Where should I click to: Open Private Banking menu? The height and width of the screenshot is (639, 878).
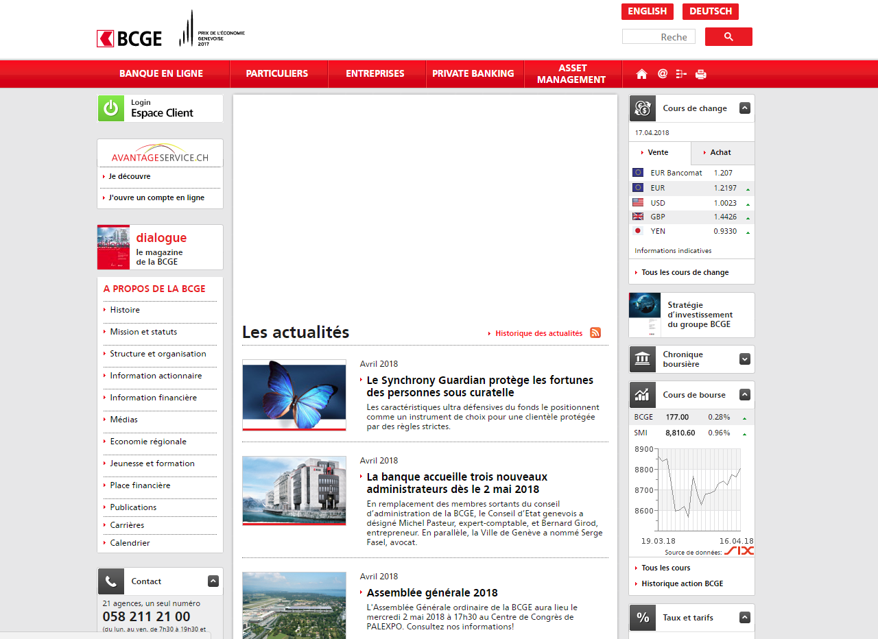473,74
